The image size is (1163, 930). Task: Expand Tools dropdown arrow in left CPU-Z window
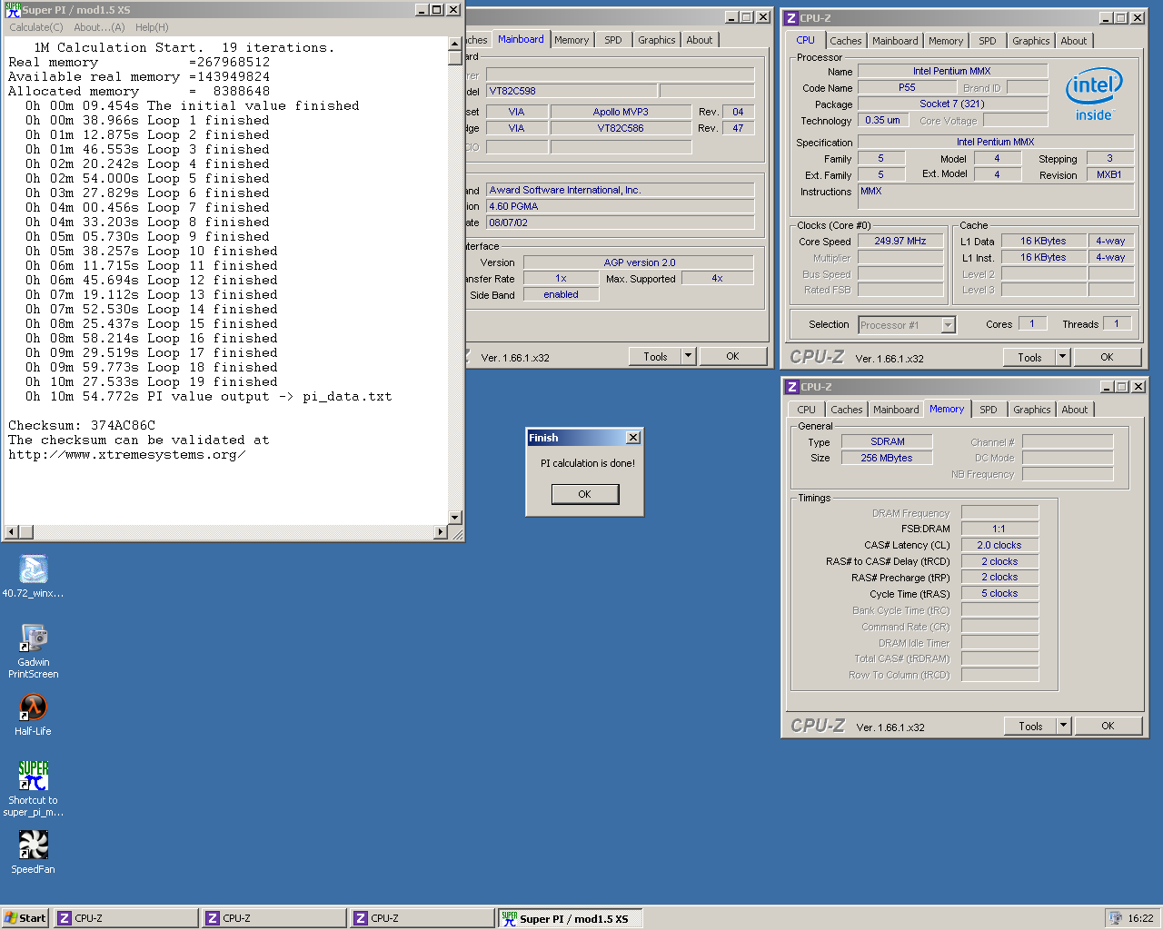(x=689, y=357)
